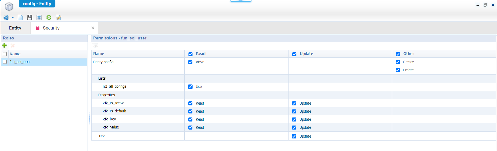
Task: Close the Security tab
Action: 93,28
